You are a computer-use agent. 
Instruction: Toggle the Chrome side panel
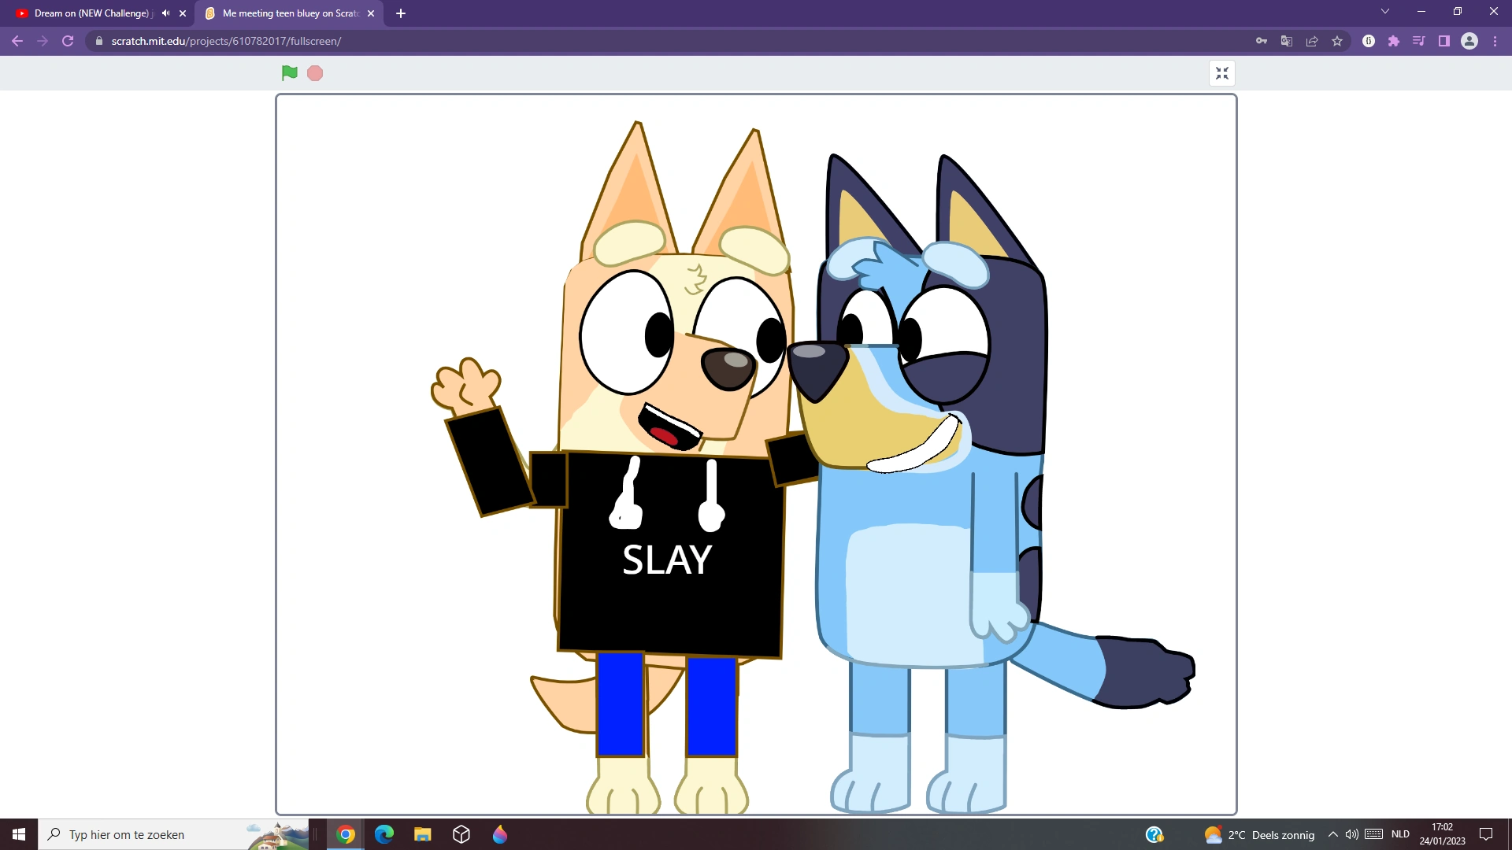[x=1443, y=41]
